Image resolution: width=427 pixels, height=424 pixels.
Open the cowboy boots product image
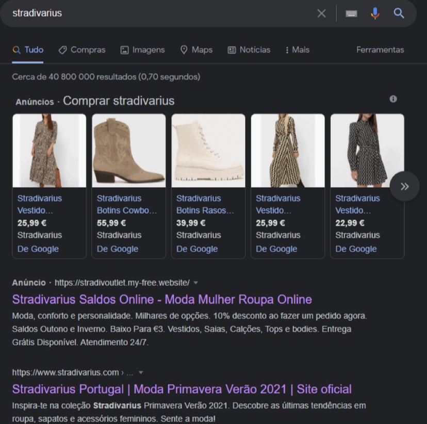tap(129, 151)
